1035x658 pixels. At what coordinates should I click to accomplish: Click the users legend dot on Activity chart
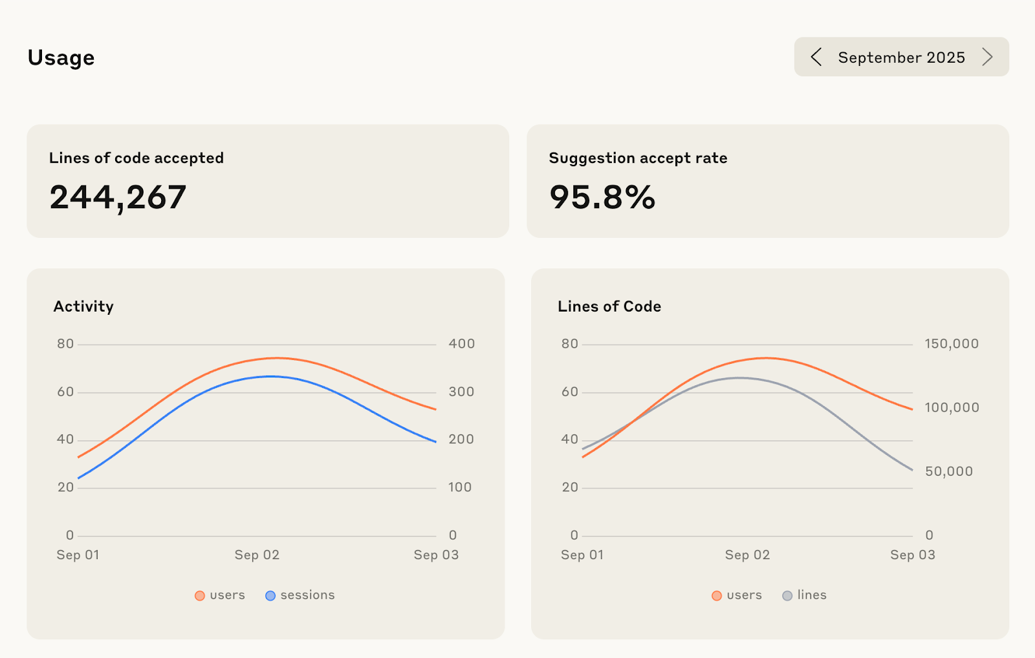(x=200, y=595)
